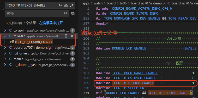Image resolution: width=198 pixels, height=98 pixels.
Task: Click the Replace All icon
Action: click(x=73, y=14)
